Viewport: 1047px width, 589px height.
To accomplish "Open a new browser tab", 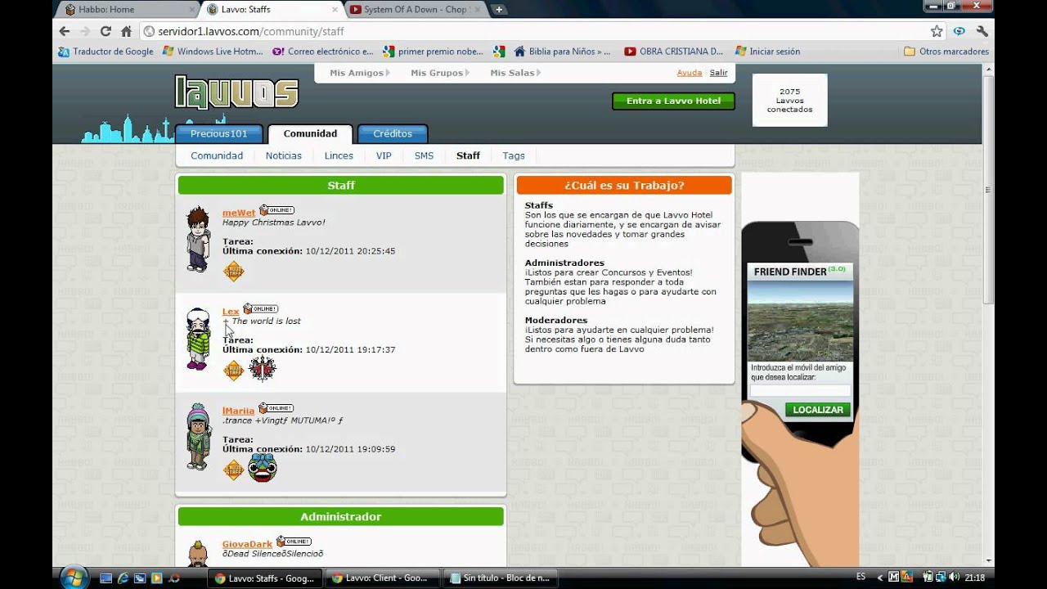I will tap(499, 10).
